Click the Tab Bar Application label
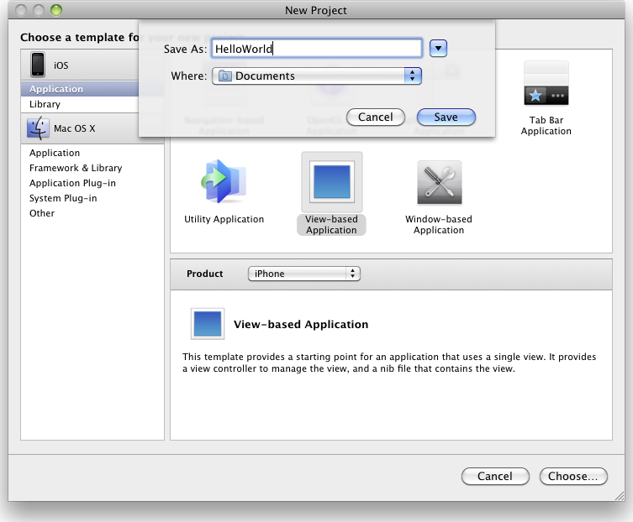Viewport: 633px width, 522px height. coord(546,125)
